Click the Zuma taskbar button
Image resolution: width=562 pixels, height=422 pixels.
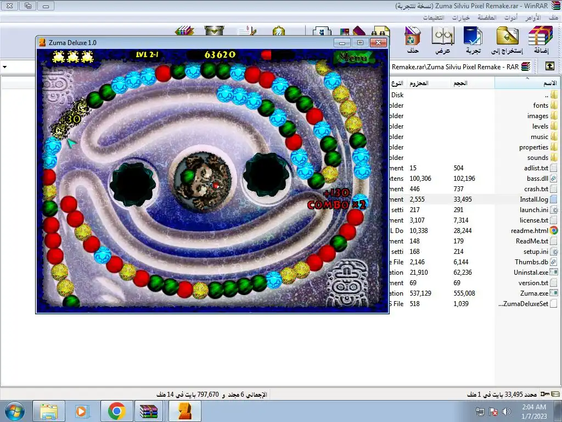pyautogui.click(x=184, y=411)
